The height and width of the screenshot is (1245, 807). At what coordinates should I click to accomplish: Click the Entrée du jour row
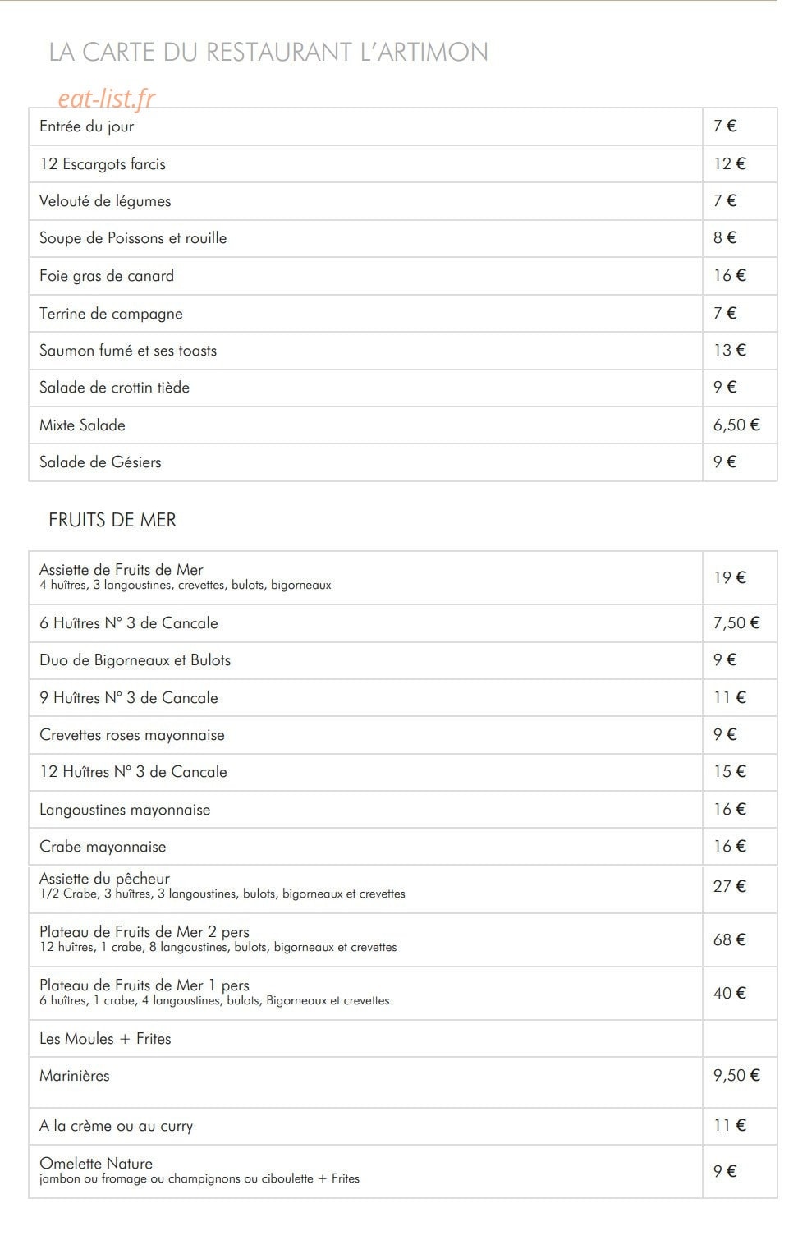[x=403, y=126]
